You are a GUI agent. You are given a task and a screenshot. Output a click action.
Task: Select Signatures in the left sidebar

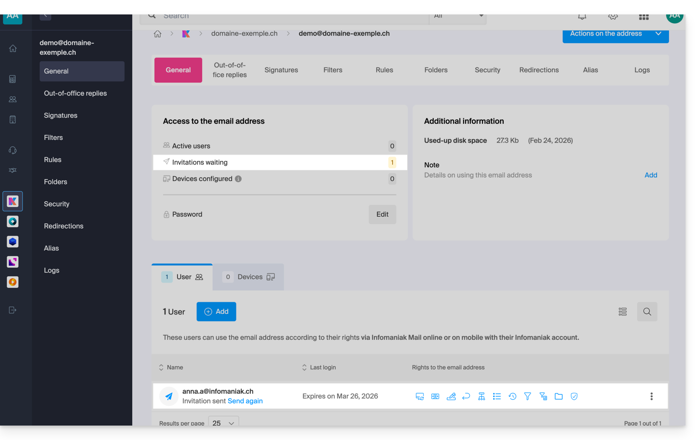61,116
